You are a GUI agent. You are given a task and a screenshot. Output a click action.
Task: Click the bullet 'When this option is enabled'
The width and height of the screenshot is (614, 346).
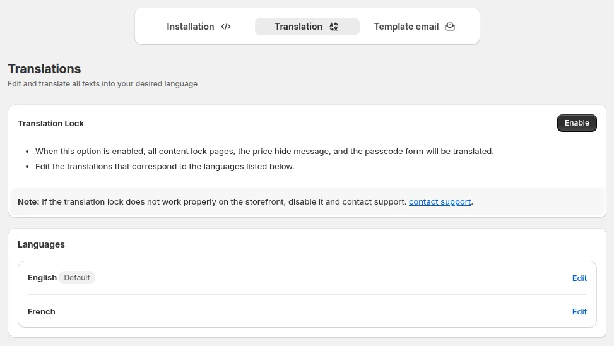[x=264, y=152]
